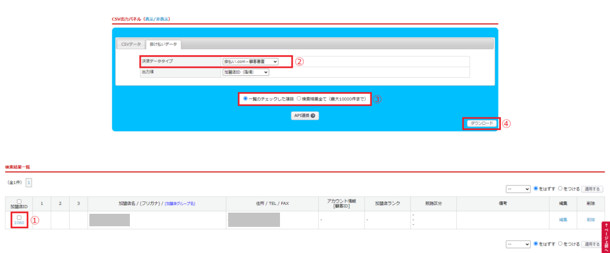Viewport: 610px width, 253px height.
Task: Go to results page 1
Action: (x=29, y=182)
